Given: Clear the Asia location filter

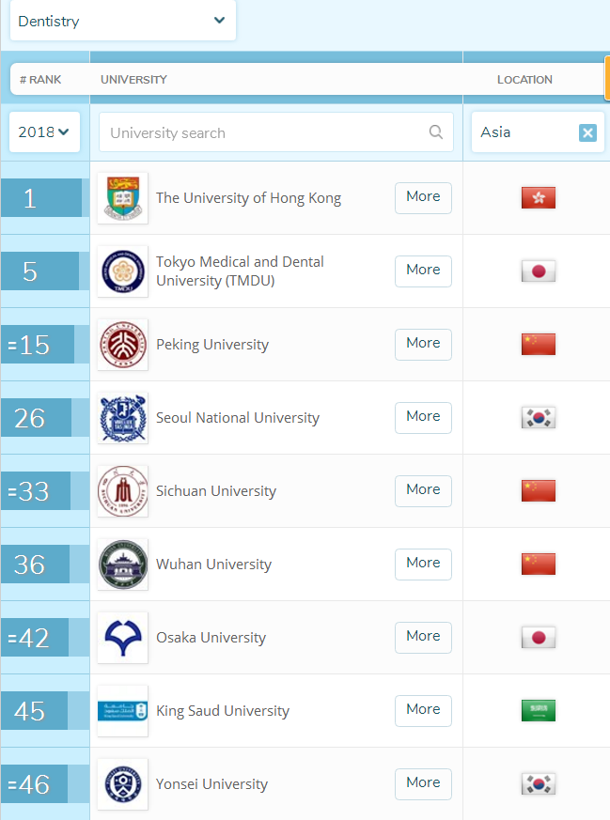Looking at the screenshot, I should pyautogui.click(x=588, y=132).
